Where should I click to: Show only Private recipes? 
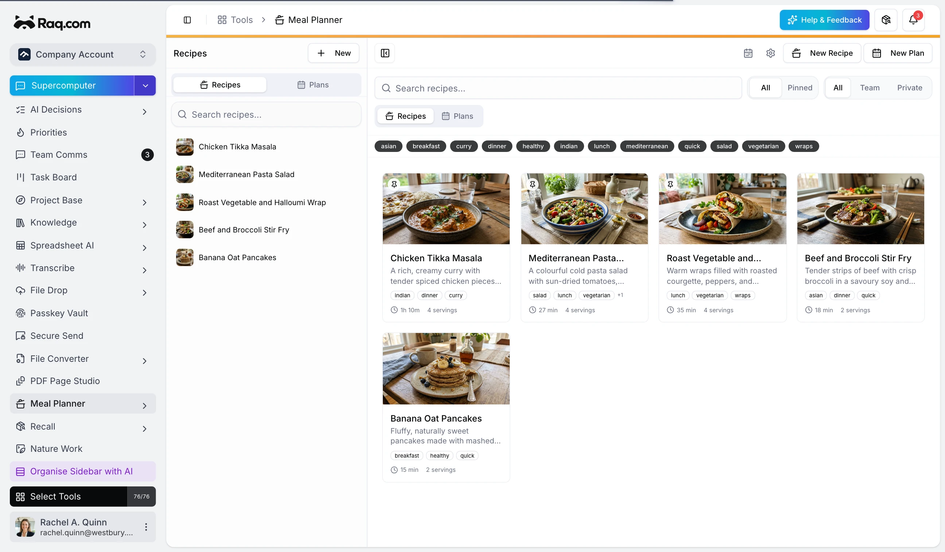(909, 88)
